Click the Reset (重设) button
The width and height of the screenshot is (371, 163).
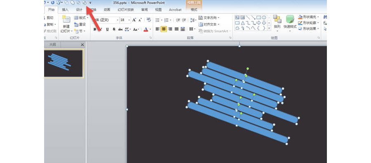80,24
